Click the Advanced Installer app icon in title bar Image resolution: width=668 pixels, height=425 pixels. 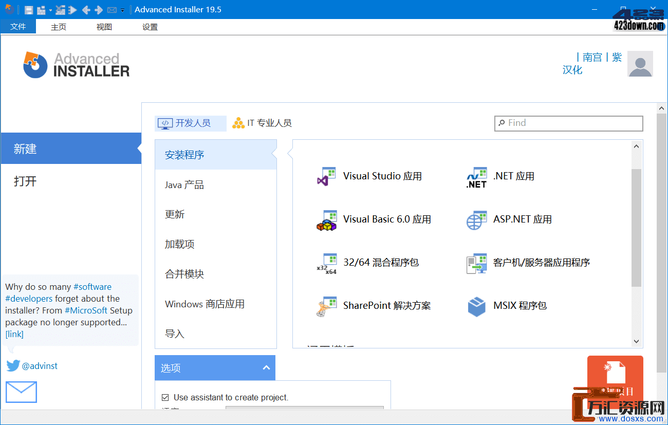point(9,9)
